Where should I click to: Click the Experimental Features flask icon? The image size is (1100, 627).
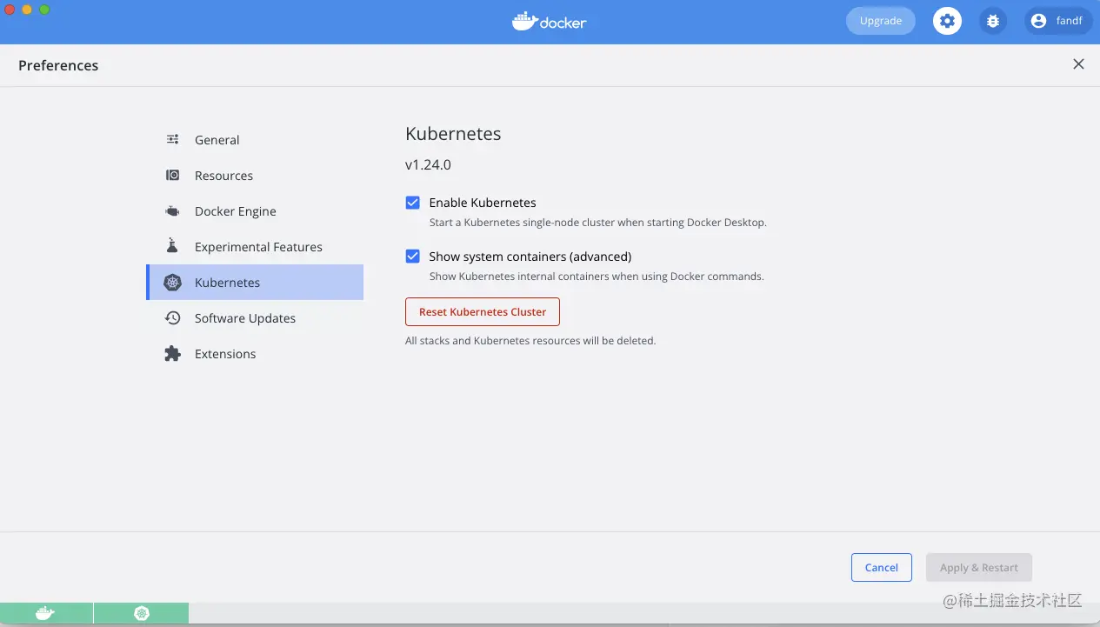tap(173, 247)
